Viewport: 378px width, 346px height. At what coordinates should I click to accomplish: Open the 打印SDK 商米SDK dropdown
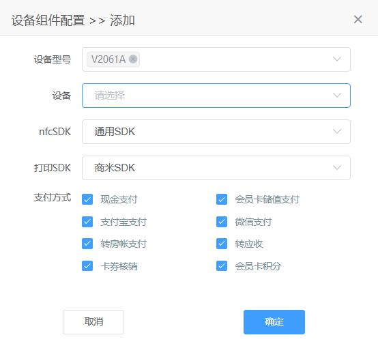pos(216,168)
